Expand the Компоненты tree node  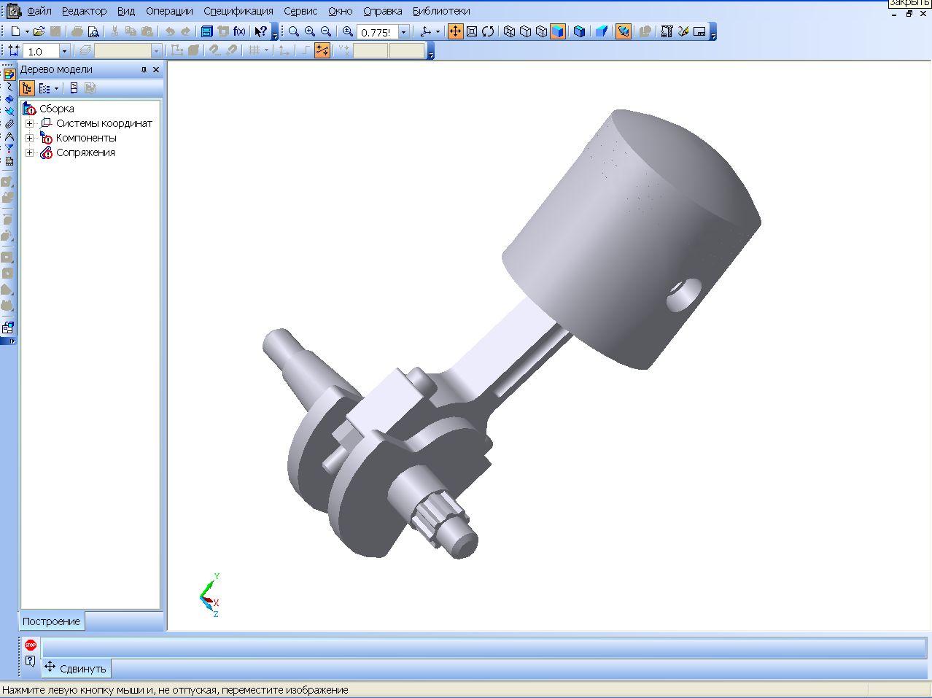[29, 138]
